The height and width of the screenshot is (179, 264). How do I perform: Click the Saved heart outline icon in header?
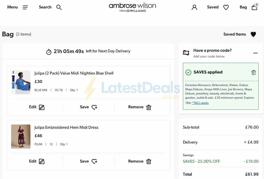[226, 7]
